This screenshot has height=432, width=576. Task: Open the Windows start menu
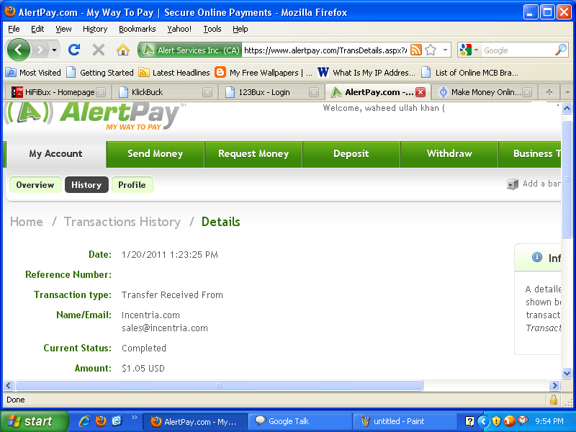pyautogui.click(x=35, y=421)
